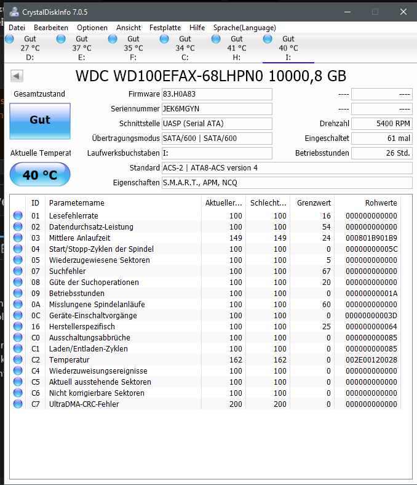Select the Herstellerspezifisch parameter name
The width and height of the screenshot is (417, 485).
[82, 327]
